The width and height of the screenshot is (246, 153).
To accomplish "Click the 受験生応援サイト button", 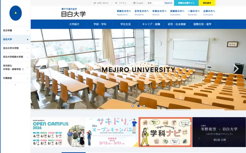I will pyautogui.click(x=186, y=3).
